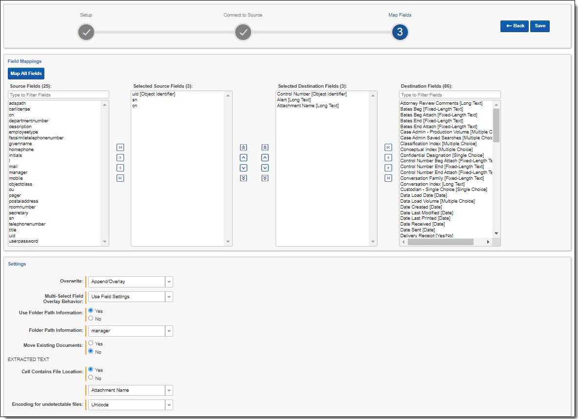The image size is (578, 419).
Task: Click the single right arrow beside Source Fields
Action: click(x=120, y=158)
